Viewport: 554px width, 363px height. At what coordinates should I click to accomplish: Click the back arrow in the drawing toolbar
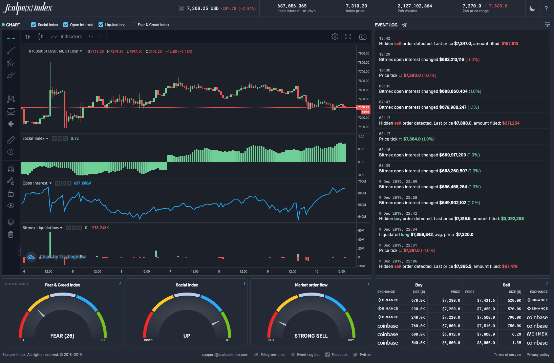pyautogui.click(x=11, y=124)
